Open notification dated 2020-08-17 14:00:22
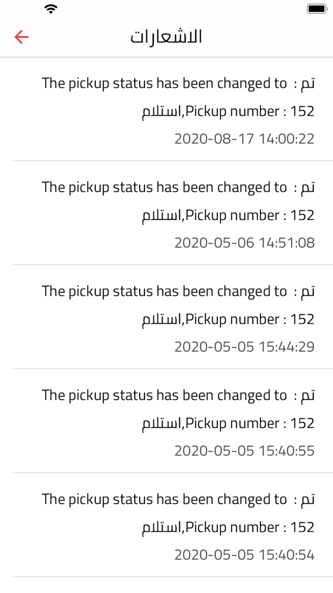This screenshot has height=593, width=333. click(x=173, y=109)
